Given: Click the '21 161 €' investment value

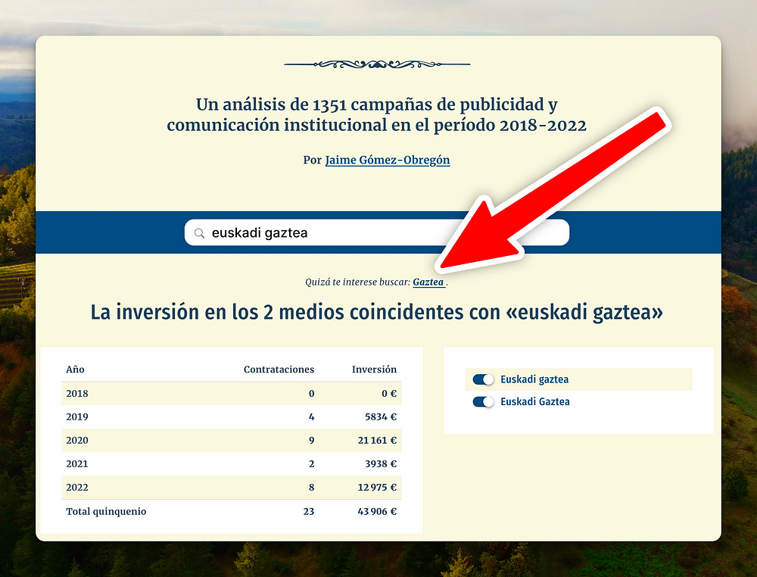Looking at the screenshot, I should tap(377, 441).
